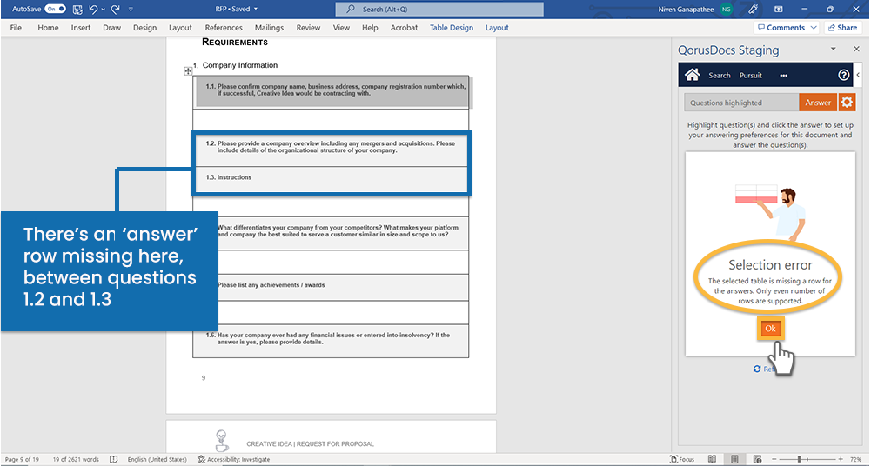Open Accessibility: Investigate status
The height and width of the screenshot is (466, 871).
click(234, 459)
